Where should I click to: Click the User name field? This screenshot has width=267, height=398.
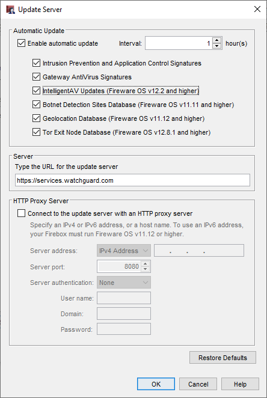tap(124, 298)
